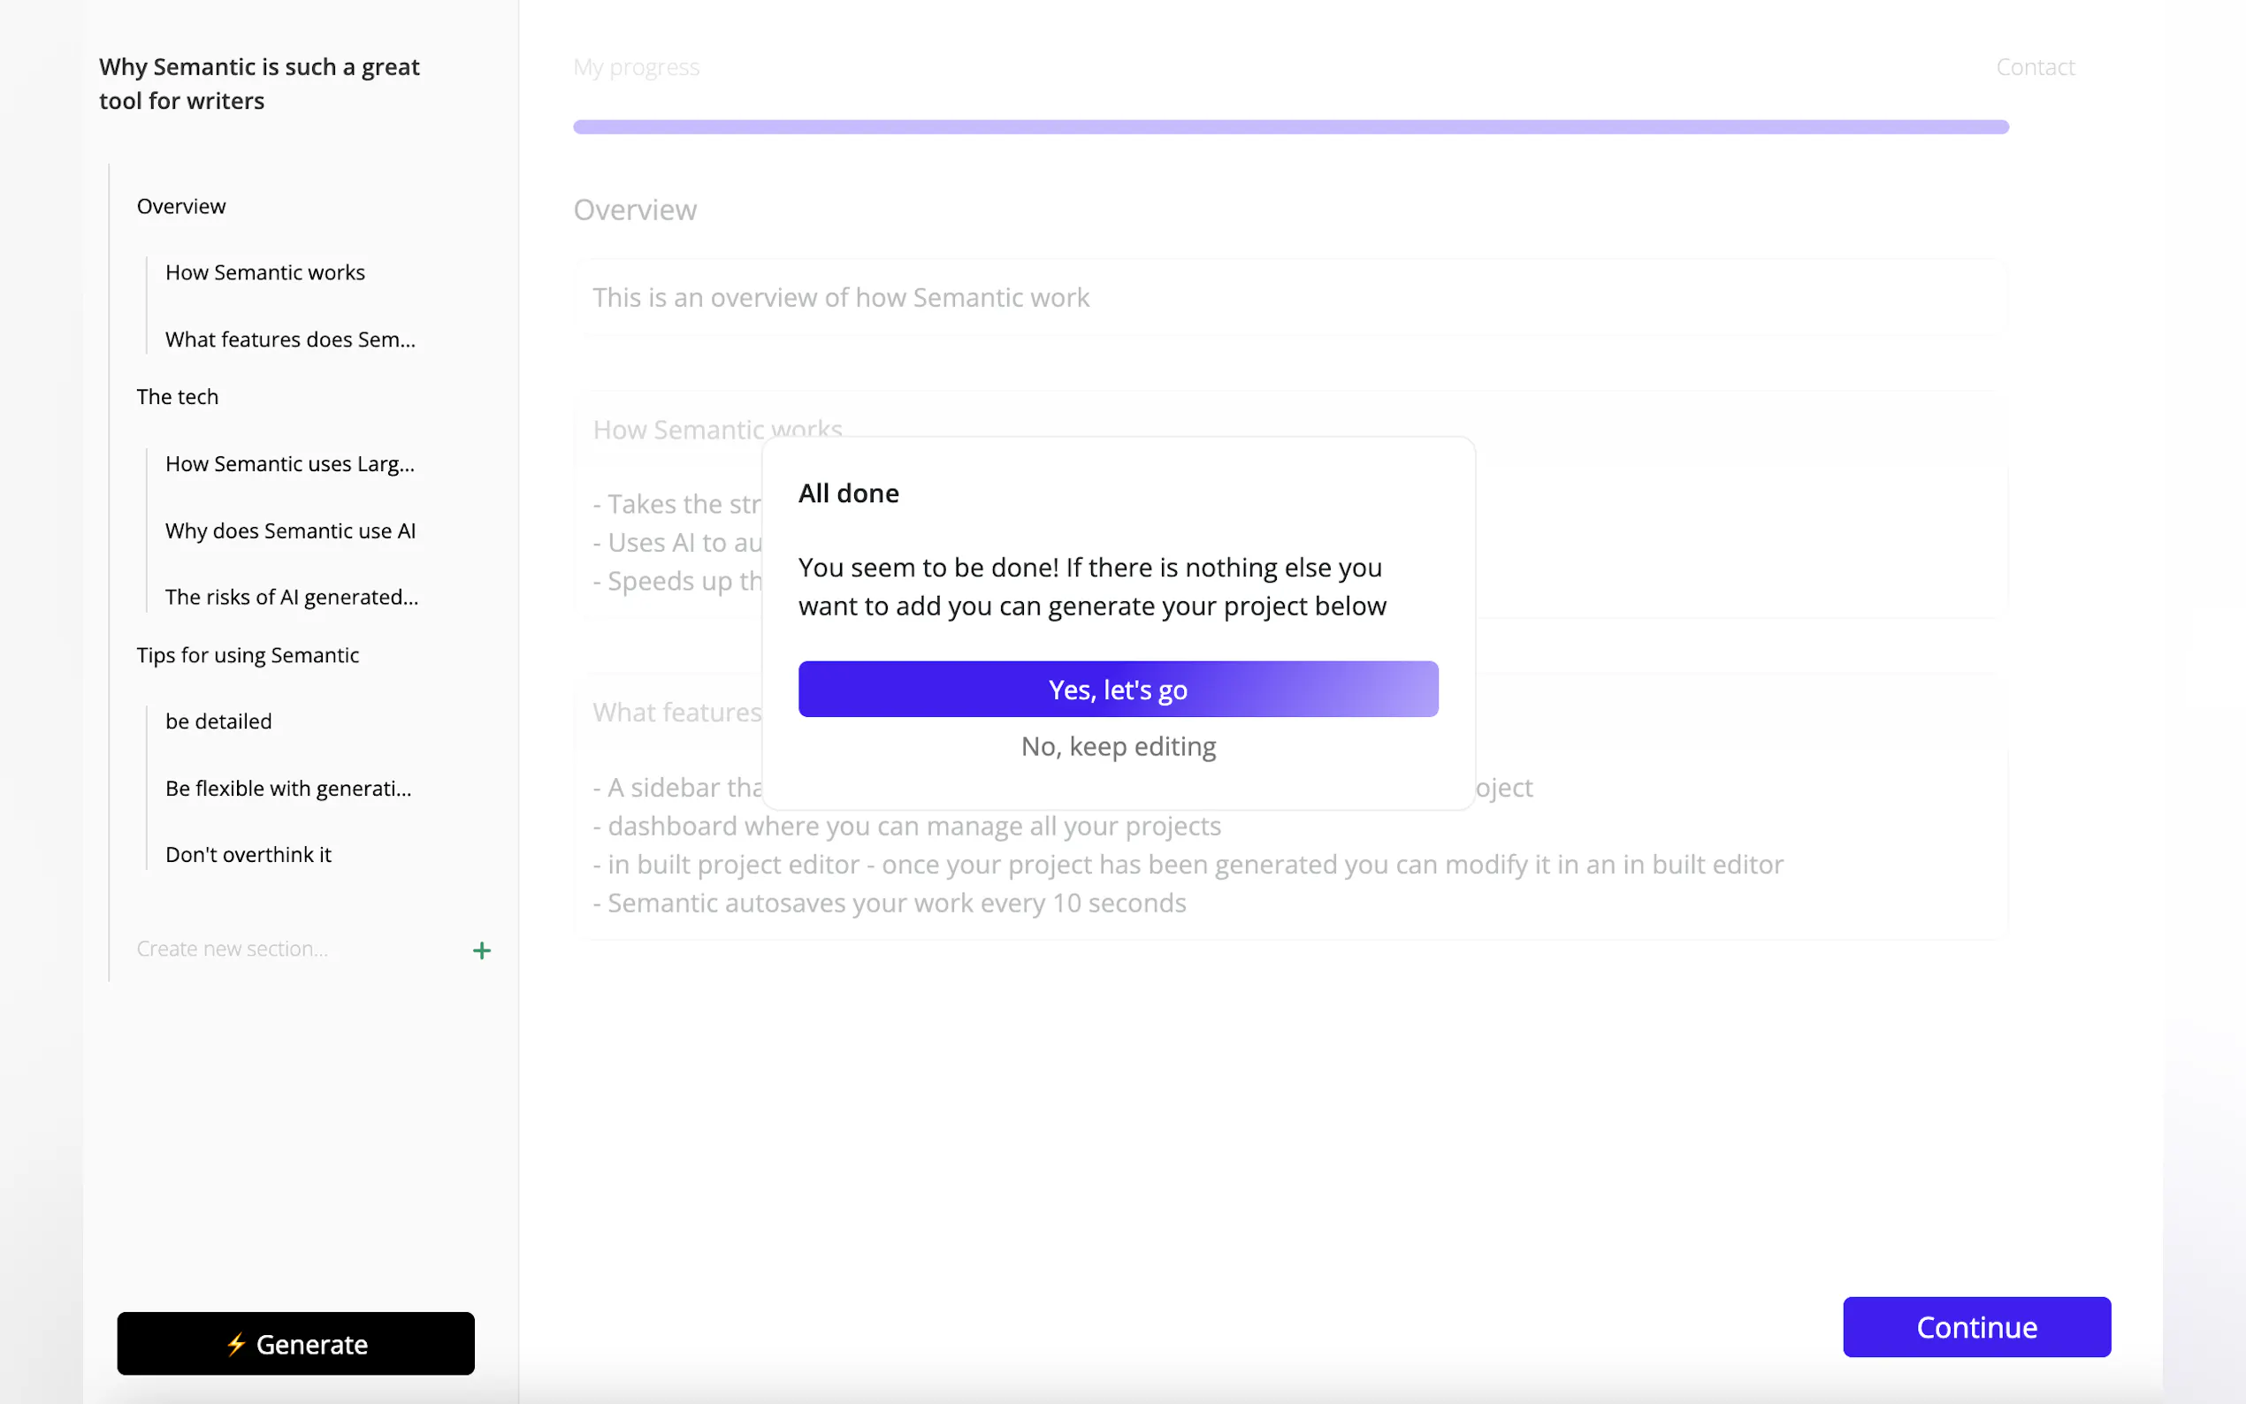Open How Semantic uses Larg... item
Screen dimensions: 2246x1404
pos(290,463)
